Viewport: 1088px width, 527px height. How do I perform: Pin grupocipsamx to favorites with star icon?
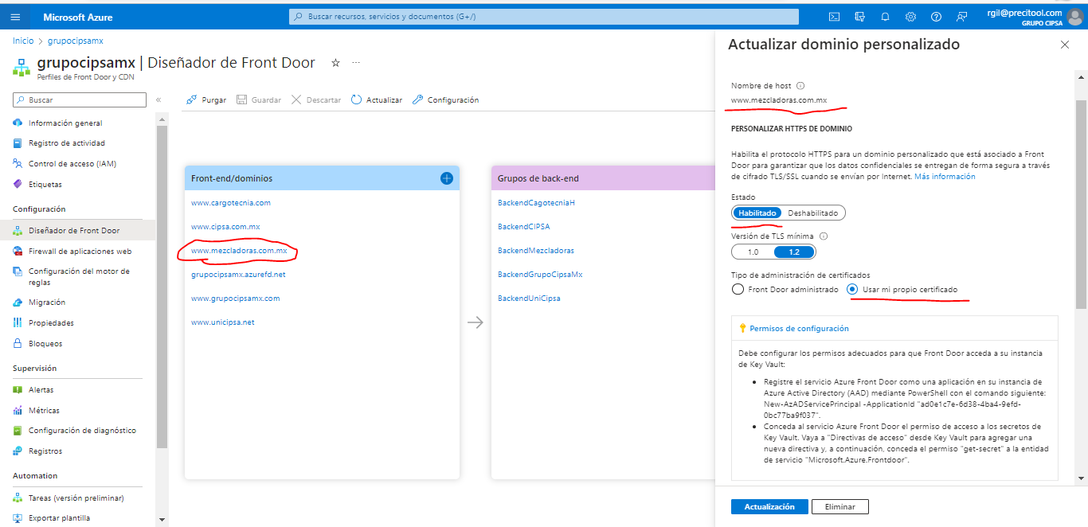pyautogui.click(x=335, y=63)
